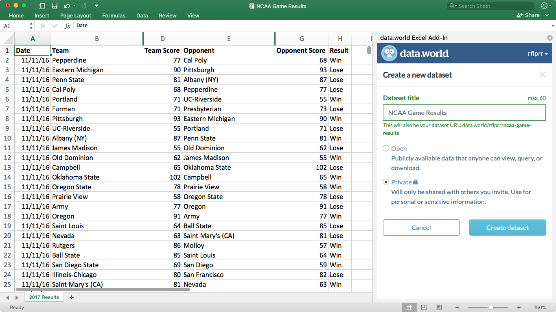Switch to Page Layout view icon in status bar
The width and height of the screenshot is (556, 312).
coord(424,308)
